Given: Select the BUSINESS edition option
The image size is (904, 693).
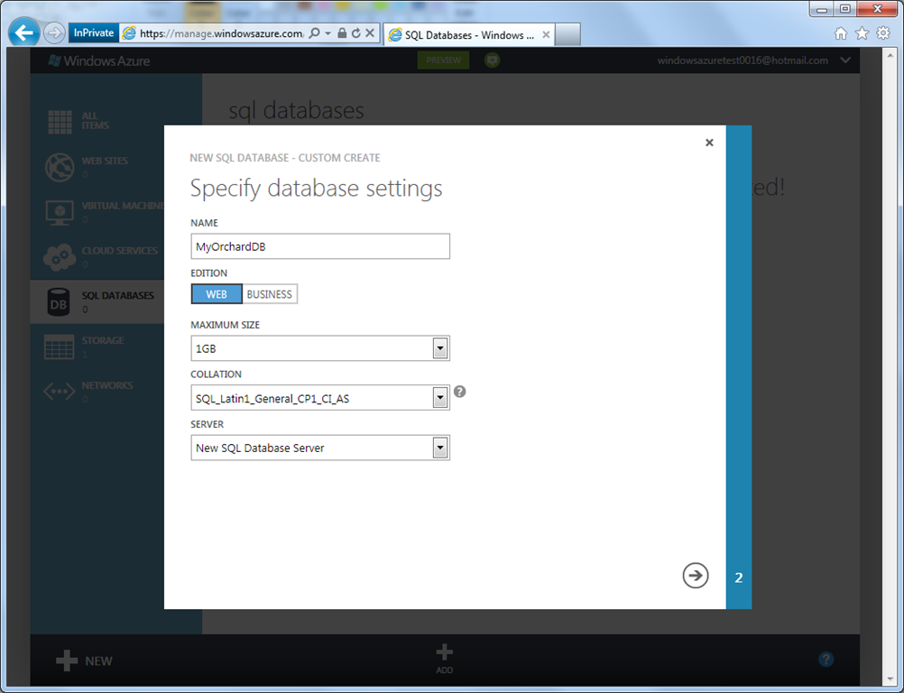Looking at the screenshot, I should coord(270,294).
